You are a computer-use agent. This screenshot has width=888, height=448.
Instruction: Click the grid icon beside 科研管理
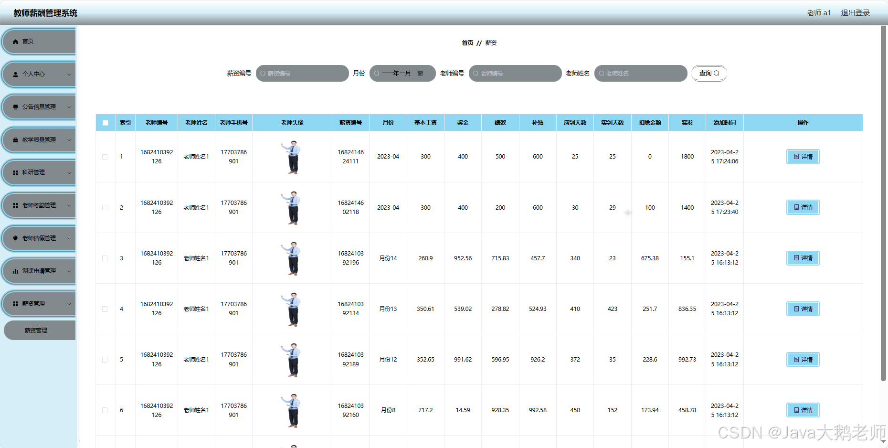tap(15, 173)
